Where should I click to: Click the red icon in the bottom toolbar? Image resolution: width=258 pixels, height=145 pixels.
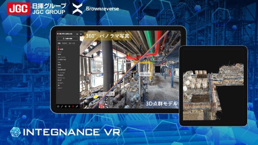(73, 106)
